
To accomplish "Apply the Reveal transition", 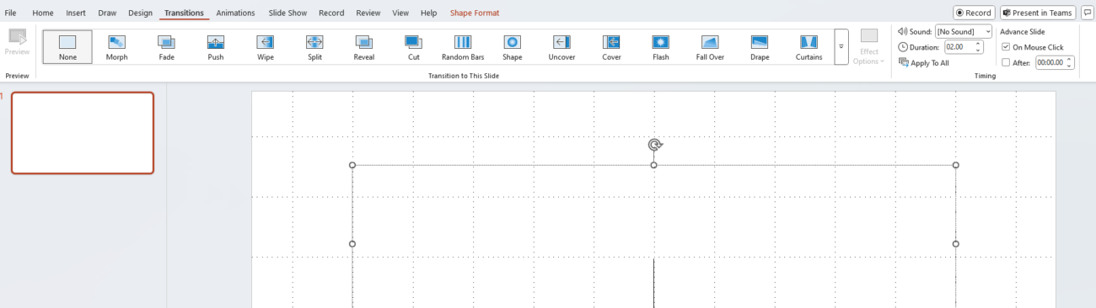I will click(364, 47).
